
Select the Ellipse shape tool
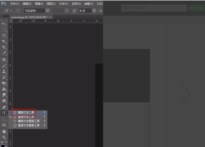(4, 125)
